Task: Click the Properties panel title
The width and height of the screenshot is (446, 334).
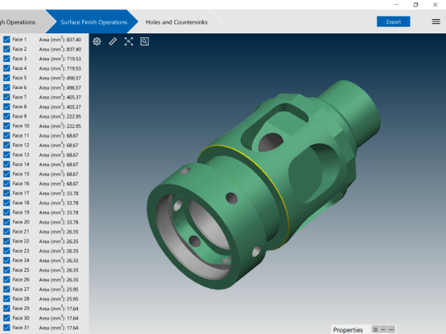Action: [x=348, y=330]
